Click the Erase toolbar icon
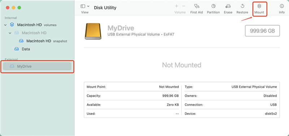 (x=228, y=6)
